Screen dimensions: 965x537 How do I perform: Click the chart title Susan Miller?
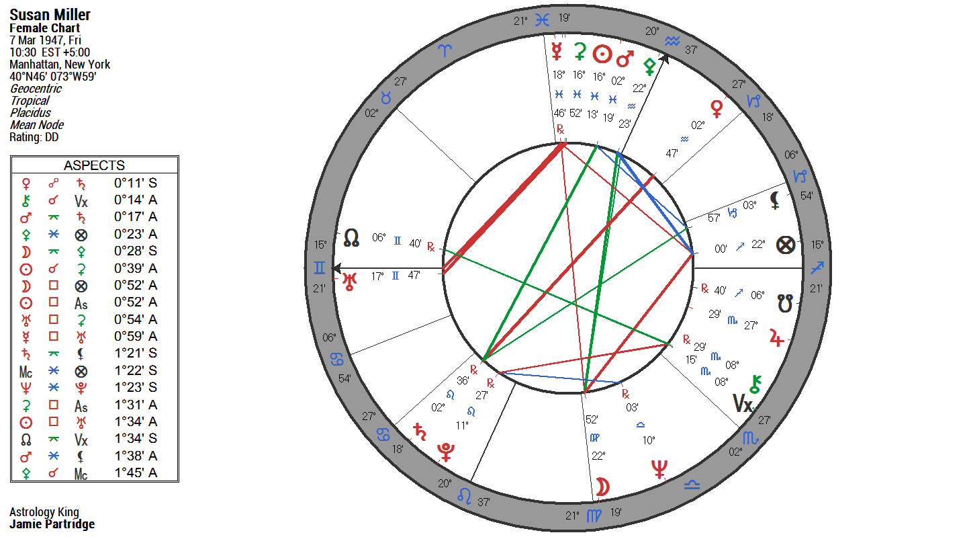click(50, 15)
